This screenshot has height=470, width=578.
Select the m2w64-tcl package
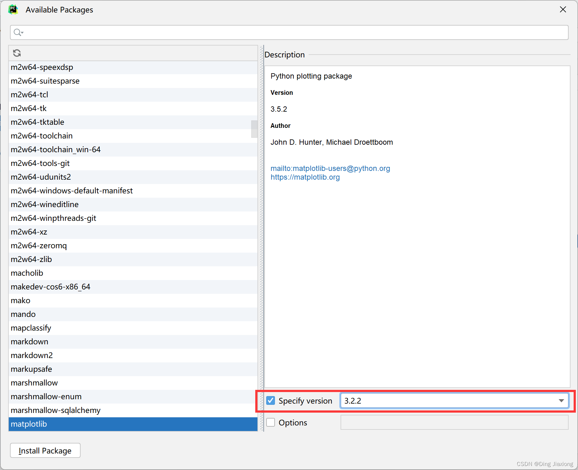pos(133,95)
